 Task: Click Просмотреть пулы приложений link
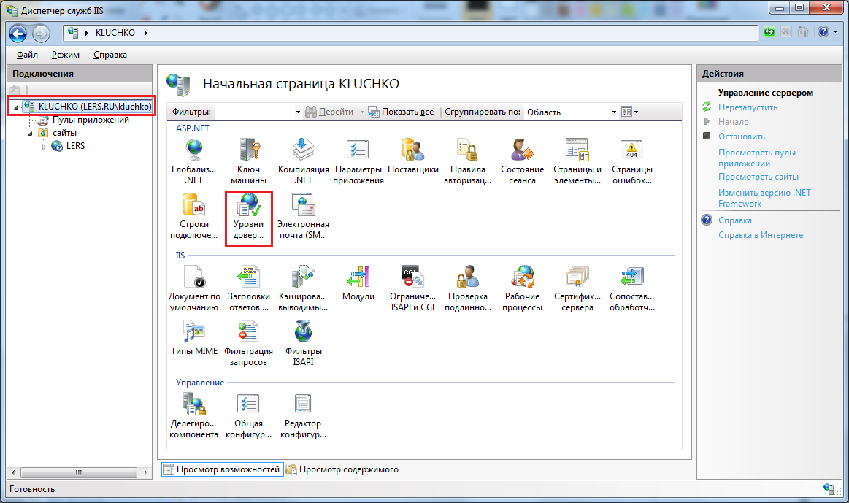(x=756, y=158)
